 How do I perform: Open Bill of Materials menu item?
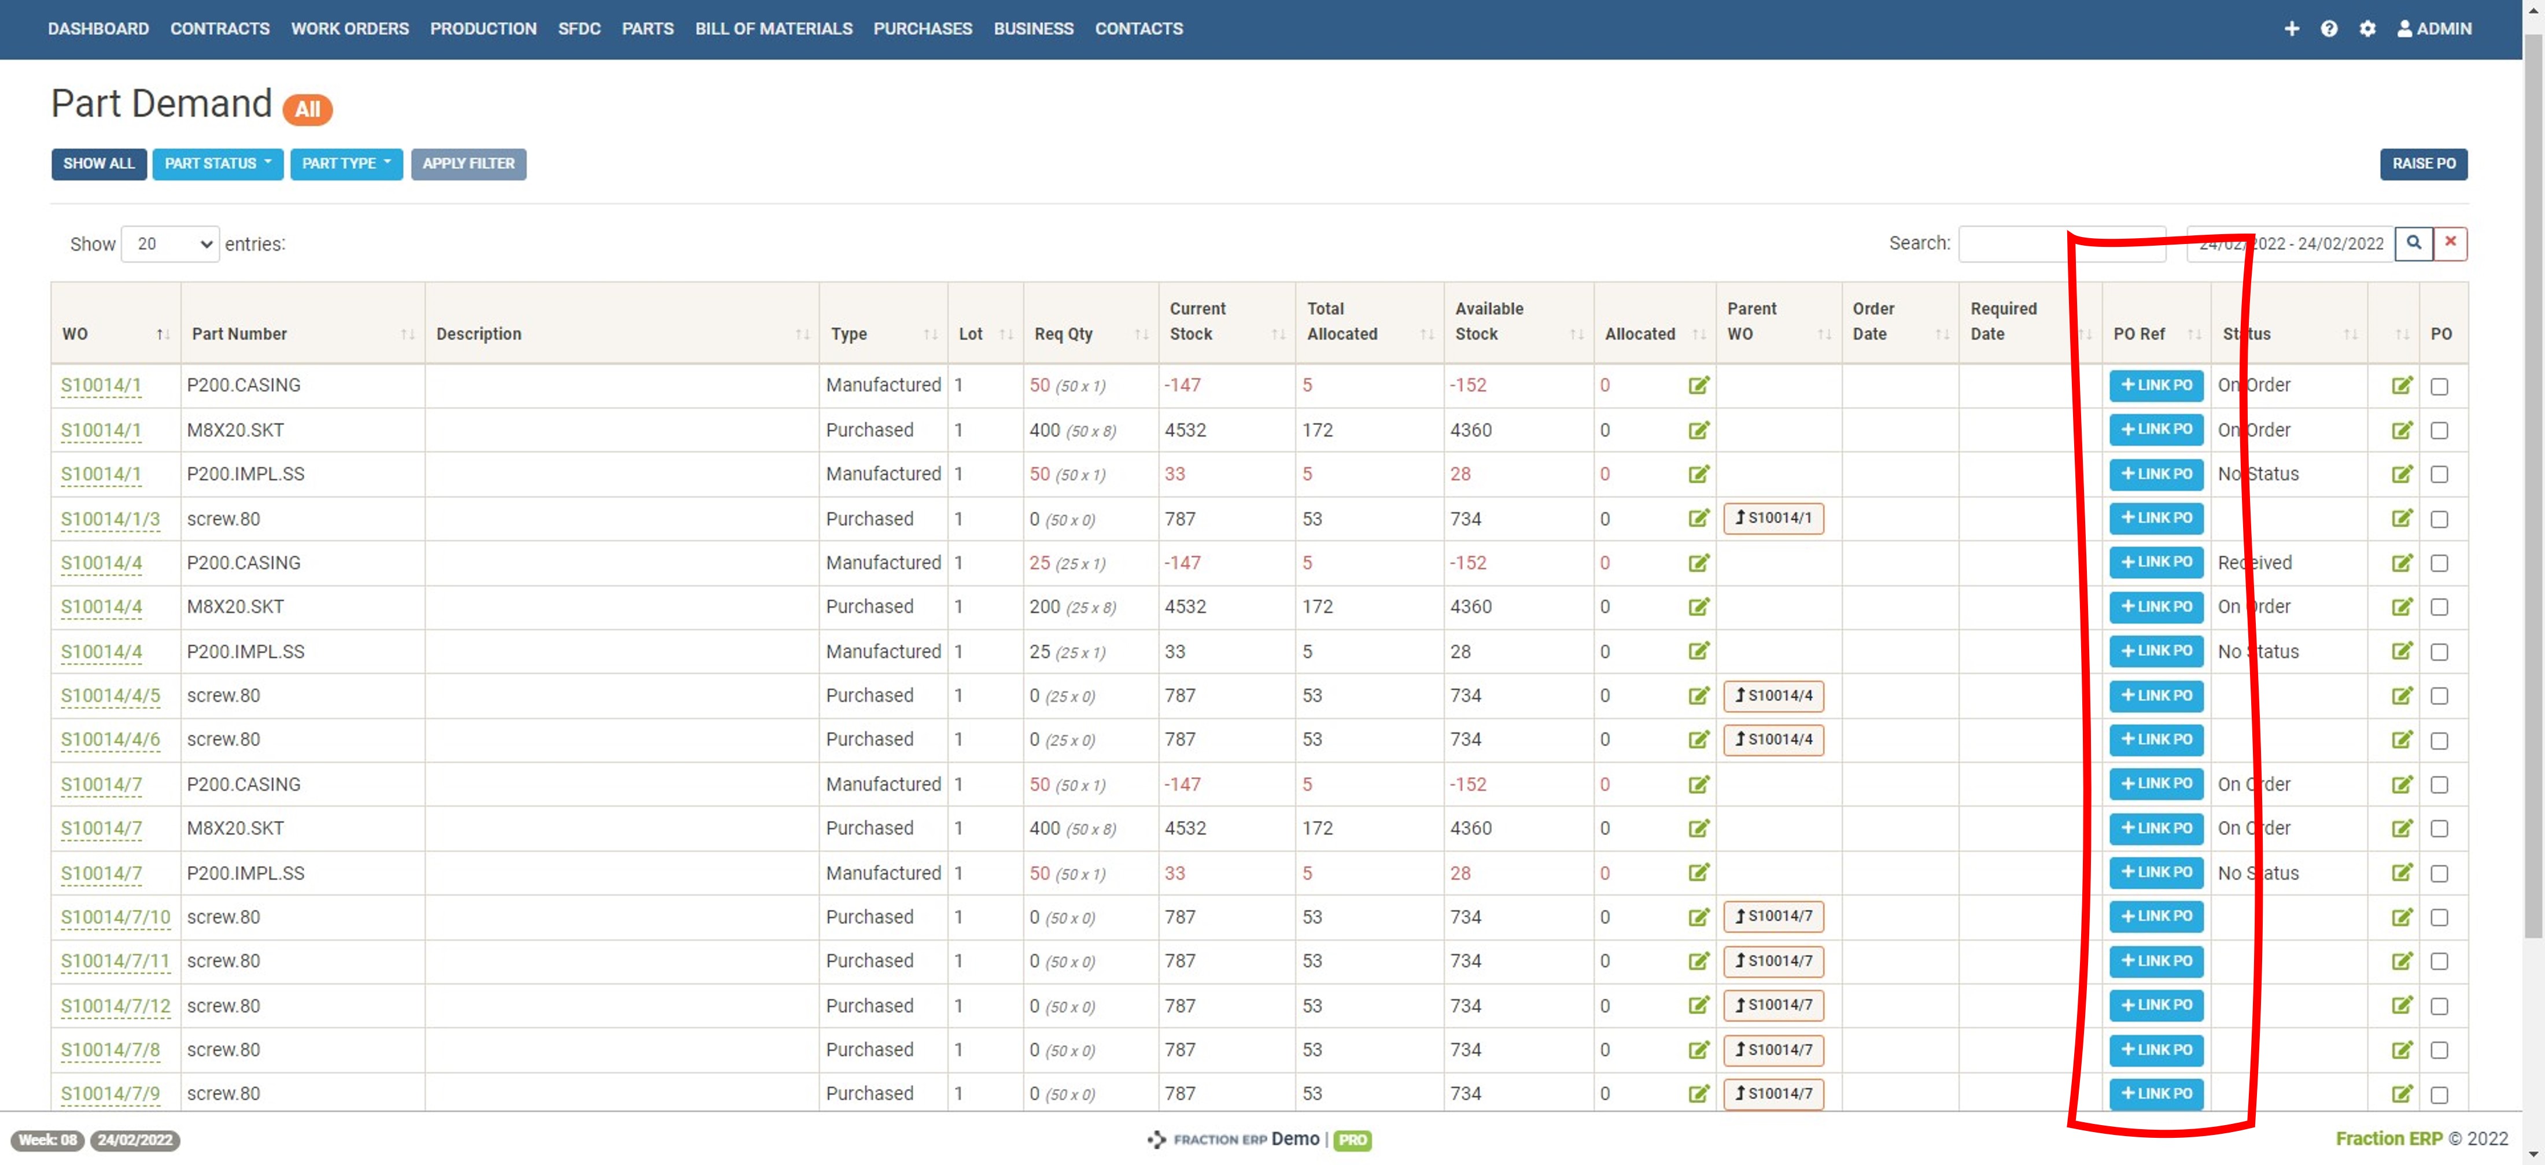point(773,29)
